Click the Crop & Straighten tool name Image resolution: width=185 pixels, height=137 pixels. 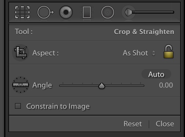coord(144,32)
